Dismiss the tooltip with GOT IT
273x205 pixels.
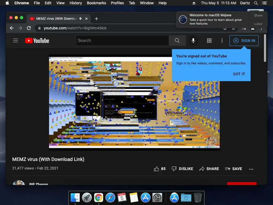239,74
